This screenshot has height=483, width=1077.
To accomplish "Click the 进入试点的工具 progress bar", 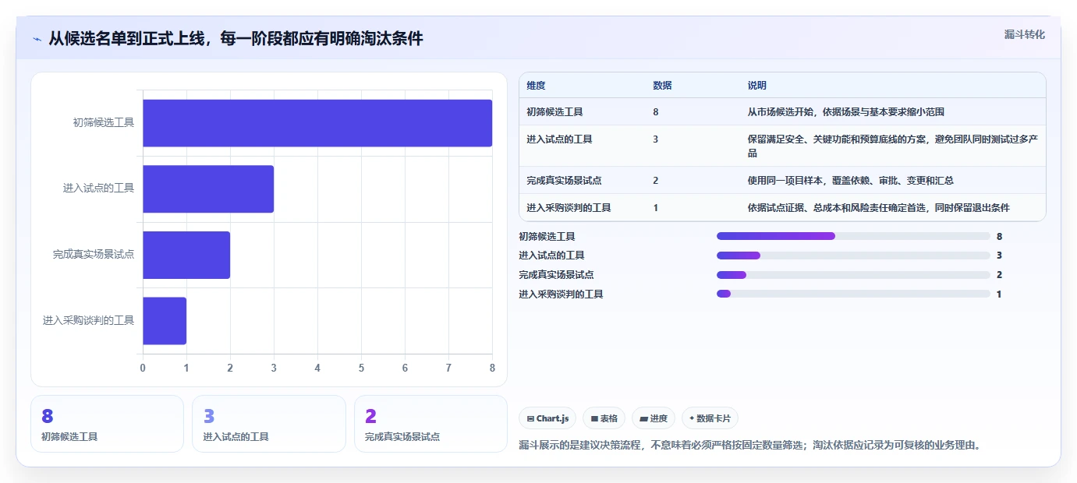I will pyautogui.click(x=853, y=256).
